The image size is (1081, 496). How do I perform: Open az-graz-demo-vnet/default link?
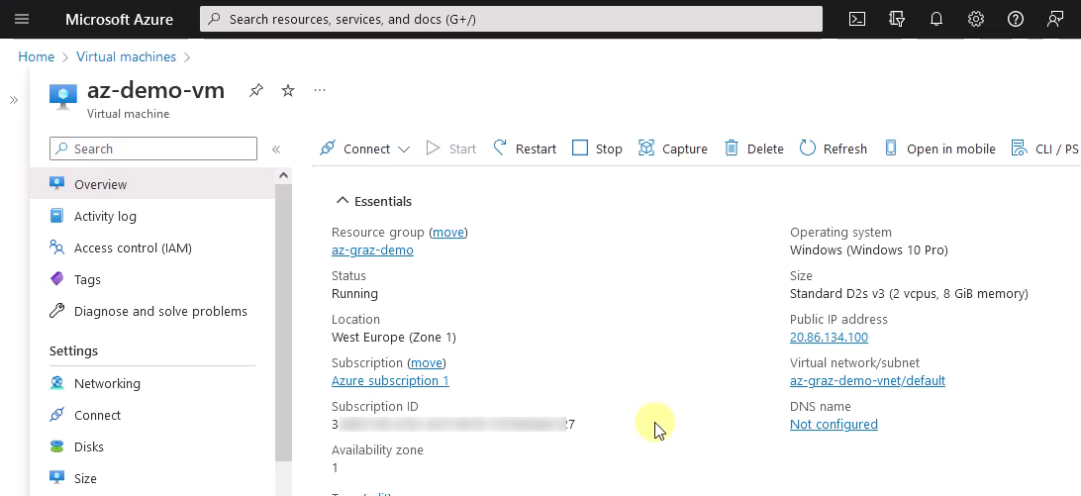867,380
